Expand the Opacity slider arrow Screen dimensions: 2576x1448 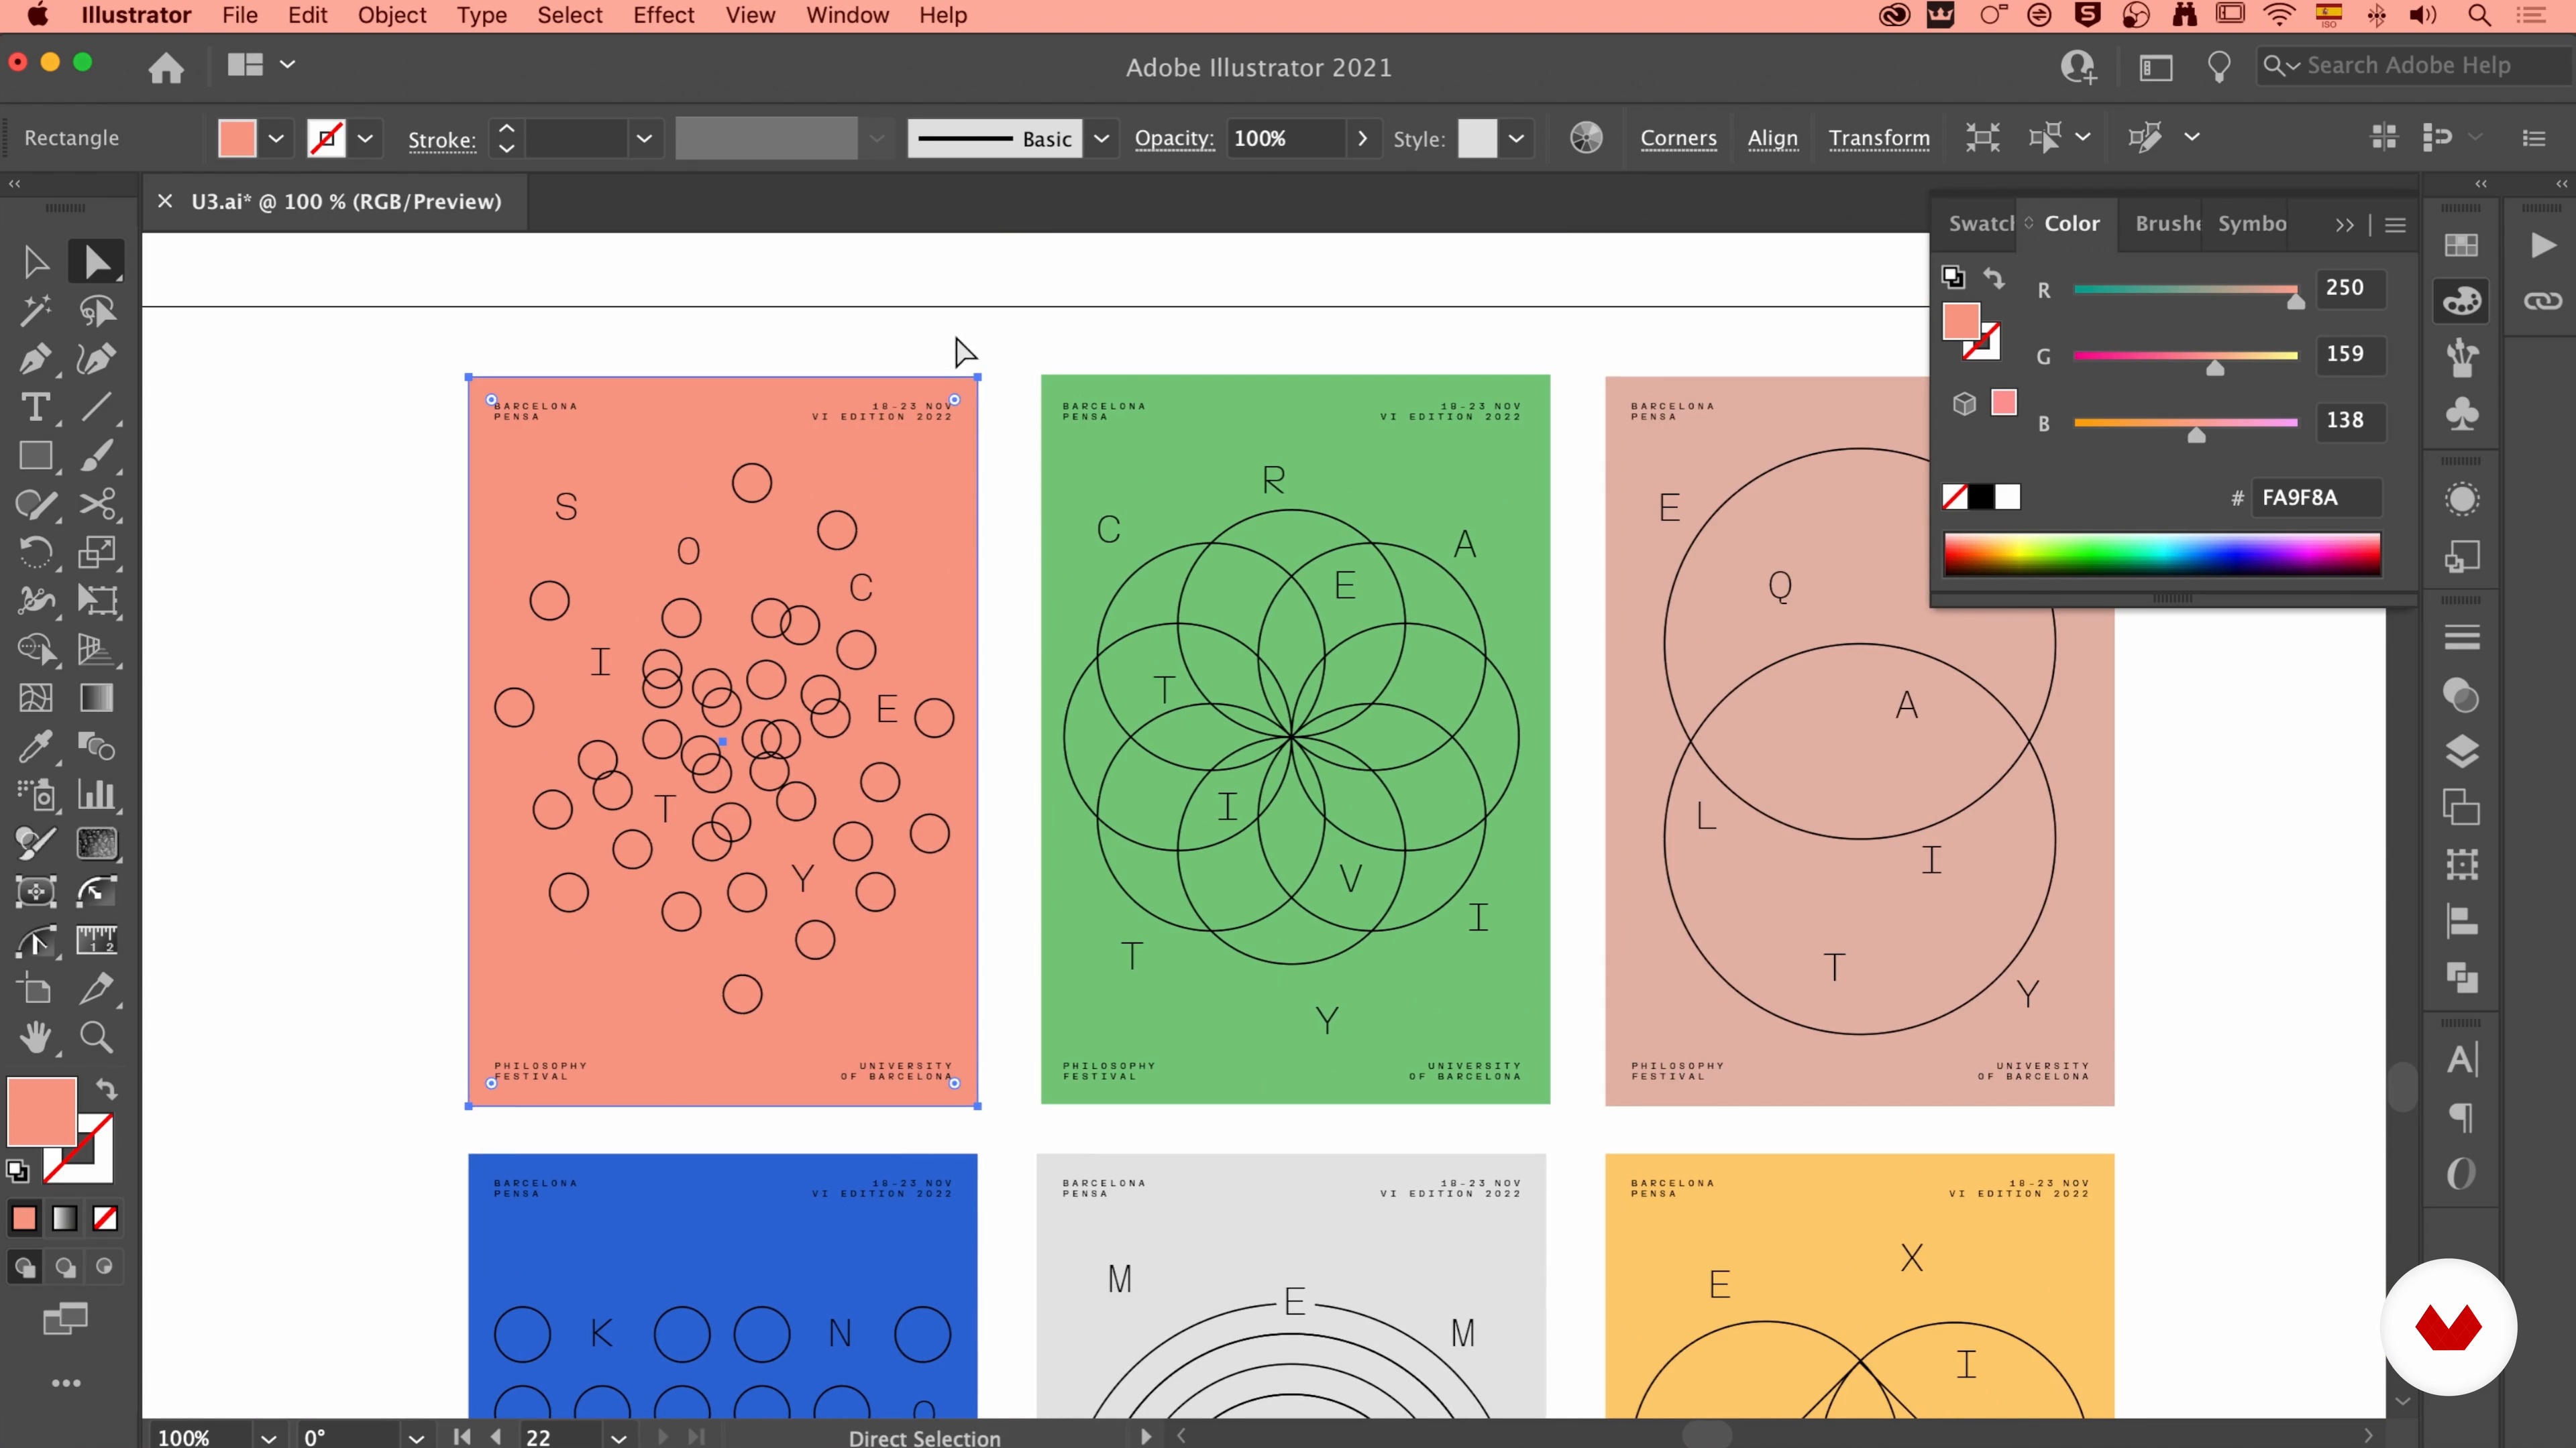1361,138
